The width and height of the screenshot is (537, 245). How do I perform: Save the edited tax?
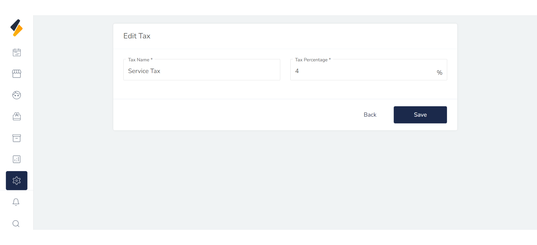pos(420,115)
